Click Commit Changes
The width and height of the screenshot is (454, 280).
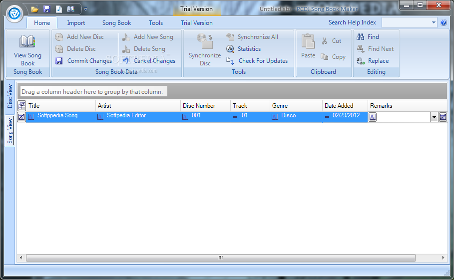tap(84, 61)
